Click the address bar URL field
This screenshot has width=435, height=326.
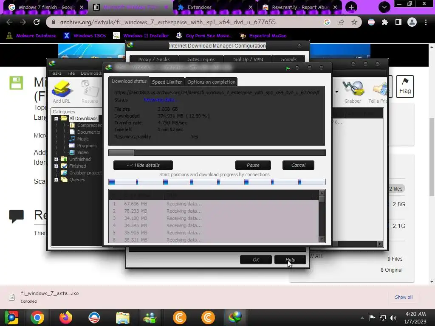[168, 22]
